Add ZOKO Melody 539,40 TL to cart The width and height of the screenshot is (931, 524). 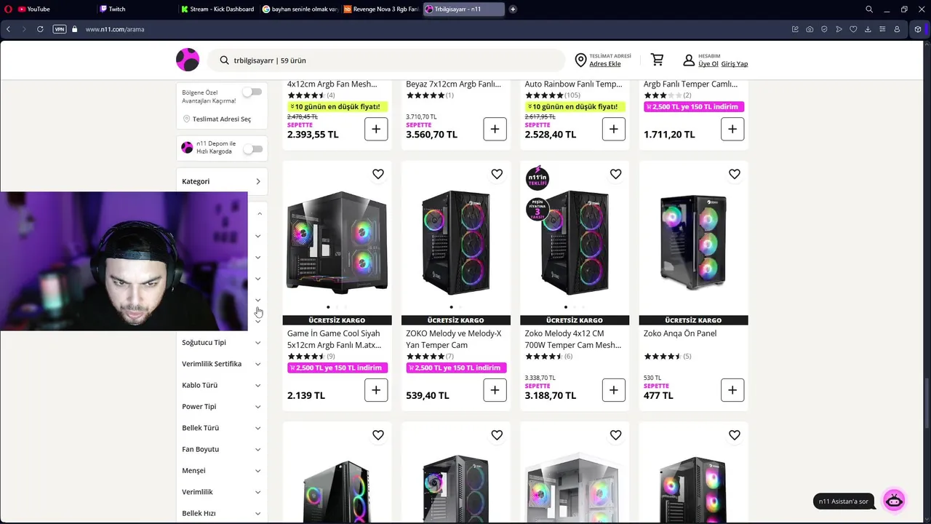(495, 390)
